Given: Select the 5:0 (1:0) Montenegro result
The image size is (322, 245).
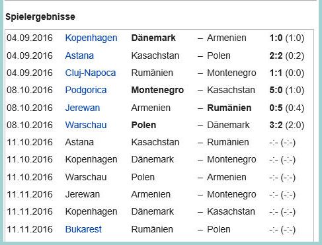Looking at the screenshot, I should pyautogui.click(x=287, y=90).
